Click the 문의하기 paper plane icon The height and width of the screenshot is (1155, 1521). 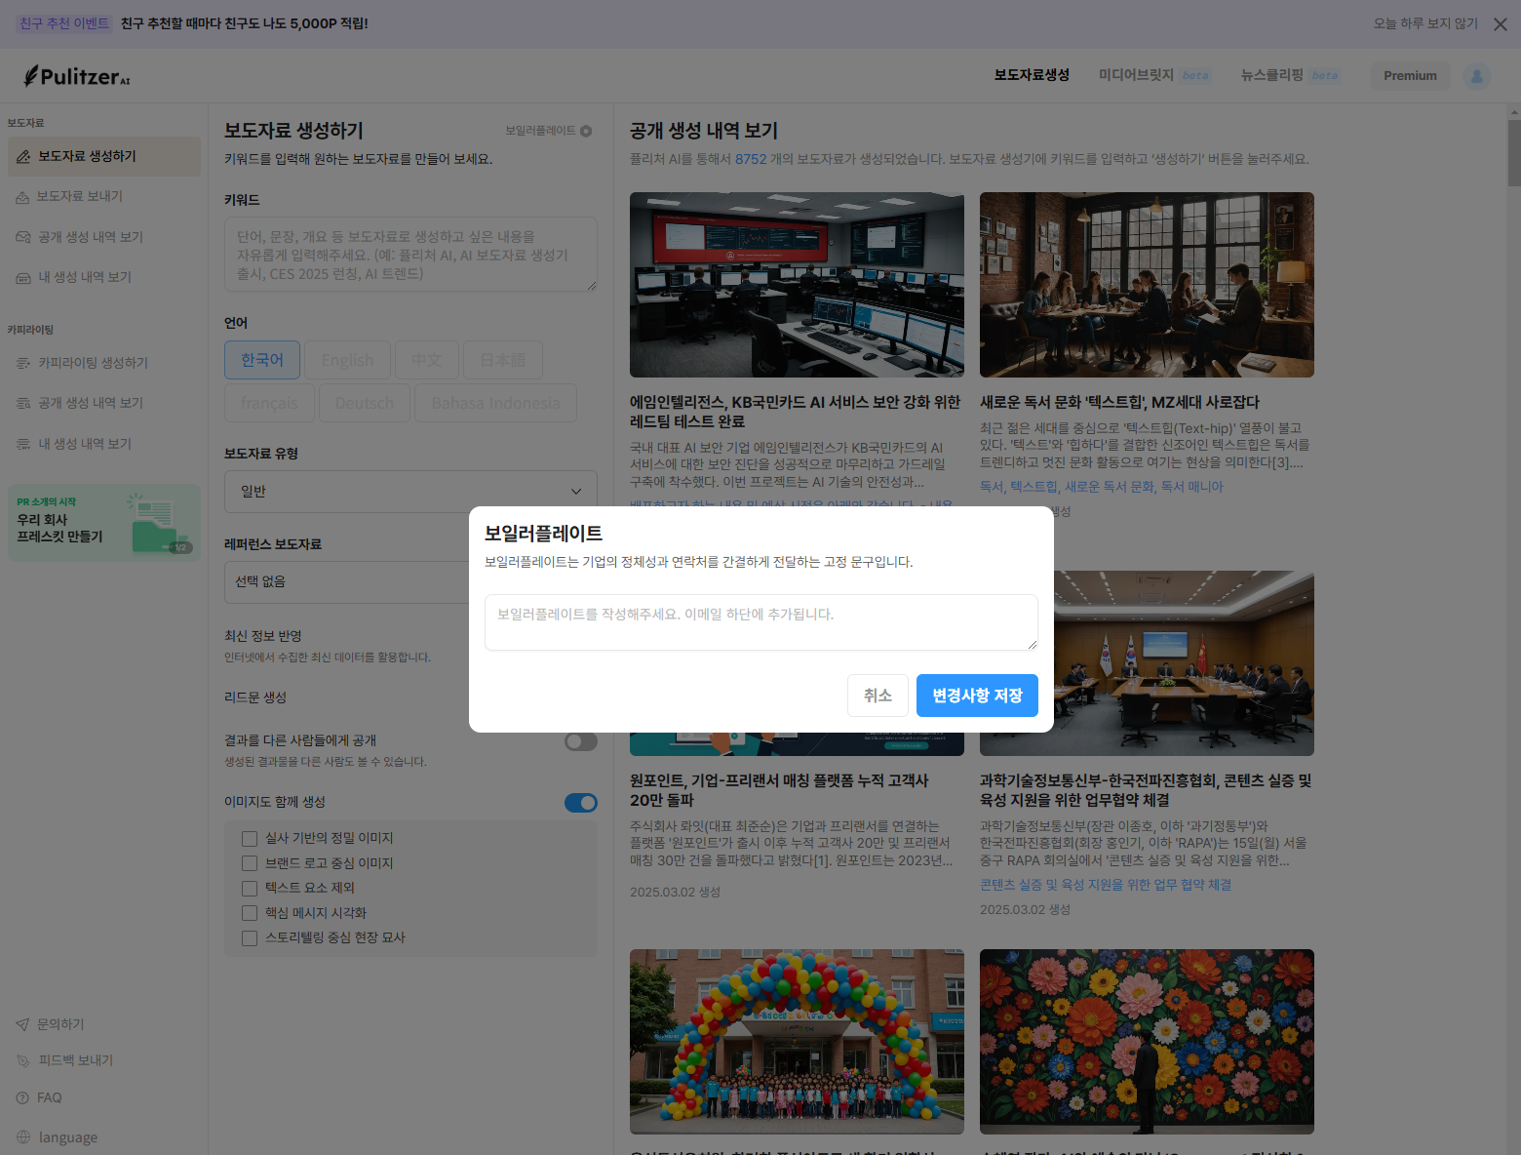coord(22,1024)
